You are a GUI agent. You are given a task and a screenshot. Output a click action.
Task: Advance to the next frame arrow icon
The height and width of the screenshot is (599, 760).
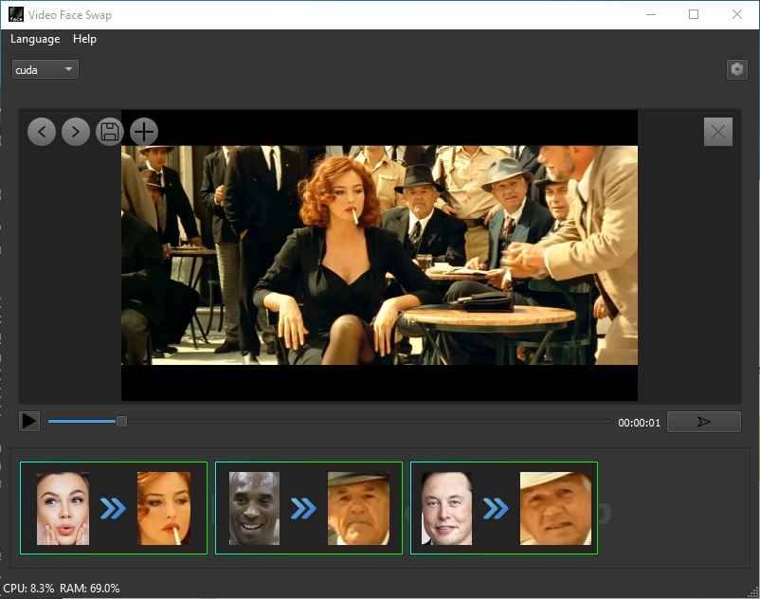pos(76,132)
